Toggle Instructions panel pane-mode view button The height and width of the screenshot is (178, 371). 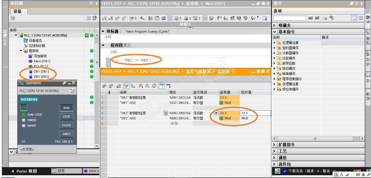point(354,18)
